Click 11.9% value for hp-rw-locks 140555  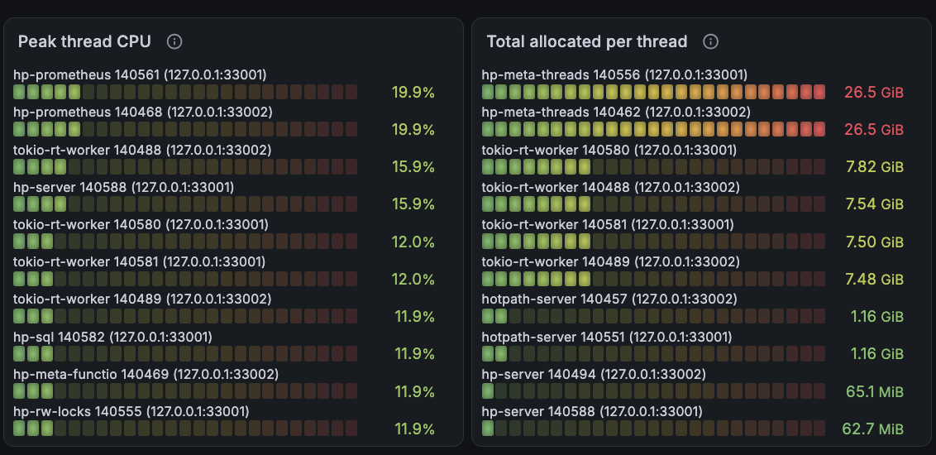click(415, 429)
